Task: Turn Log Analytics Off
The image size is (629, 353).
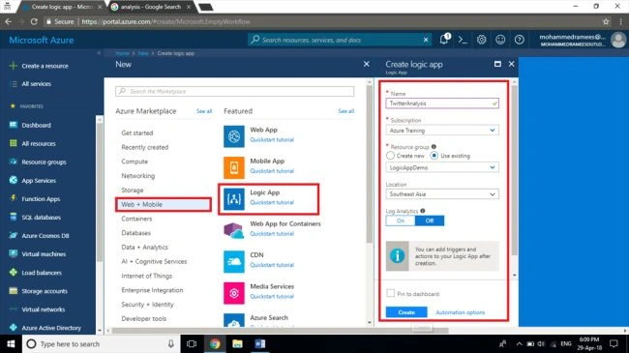Action: [x=430, y=221]
